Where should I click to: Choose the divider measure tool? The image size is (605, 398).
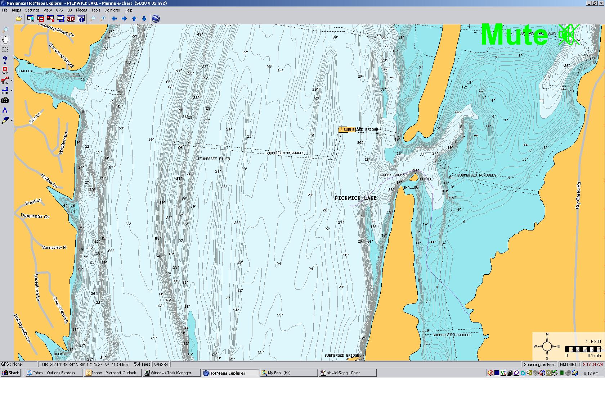[x=5, y=110]
